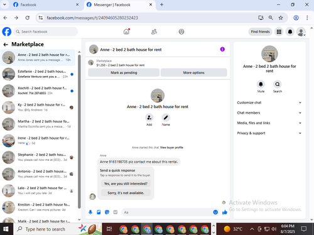Open Irene conversation in list
The height and width of the screenshot is (235, 314).
pos(38,141)
